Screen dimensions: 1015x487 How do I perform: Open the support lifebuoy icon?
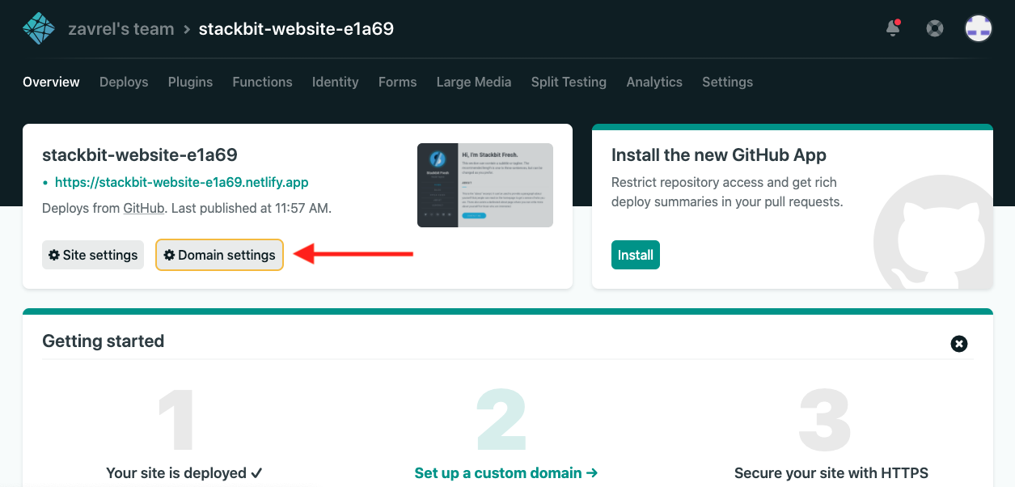pos(935,28)
